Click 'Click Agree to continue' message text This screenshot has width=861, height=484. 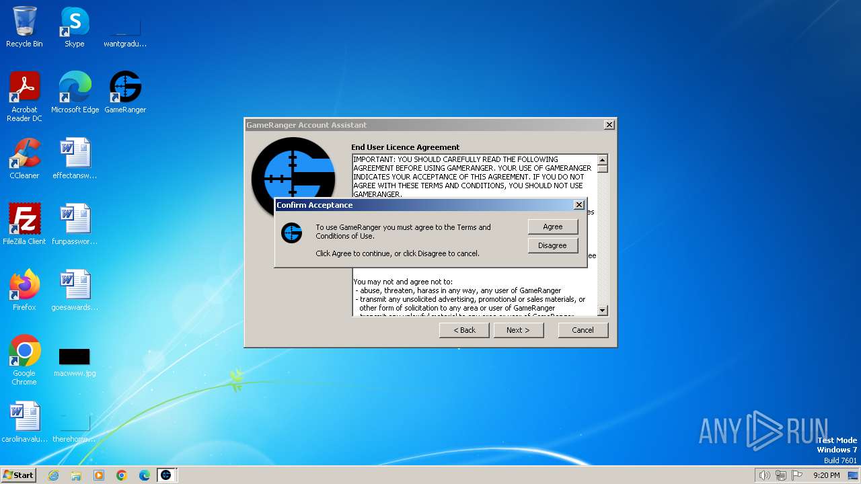click(398, 253)
